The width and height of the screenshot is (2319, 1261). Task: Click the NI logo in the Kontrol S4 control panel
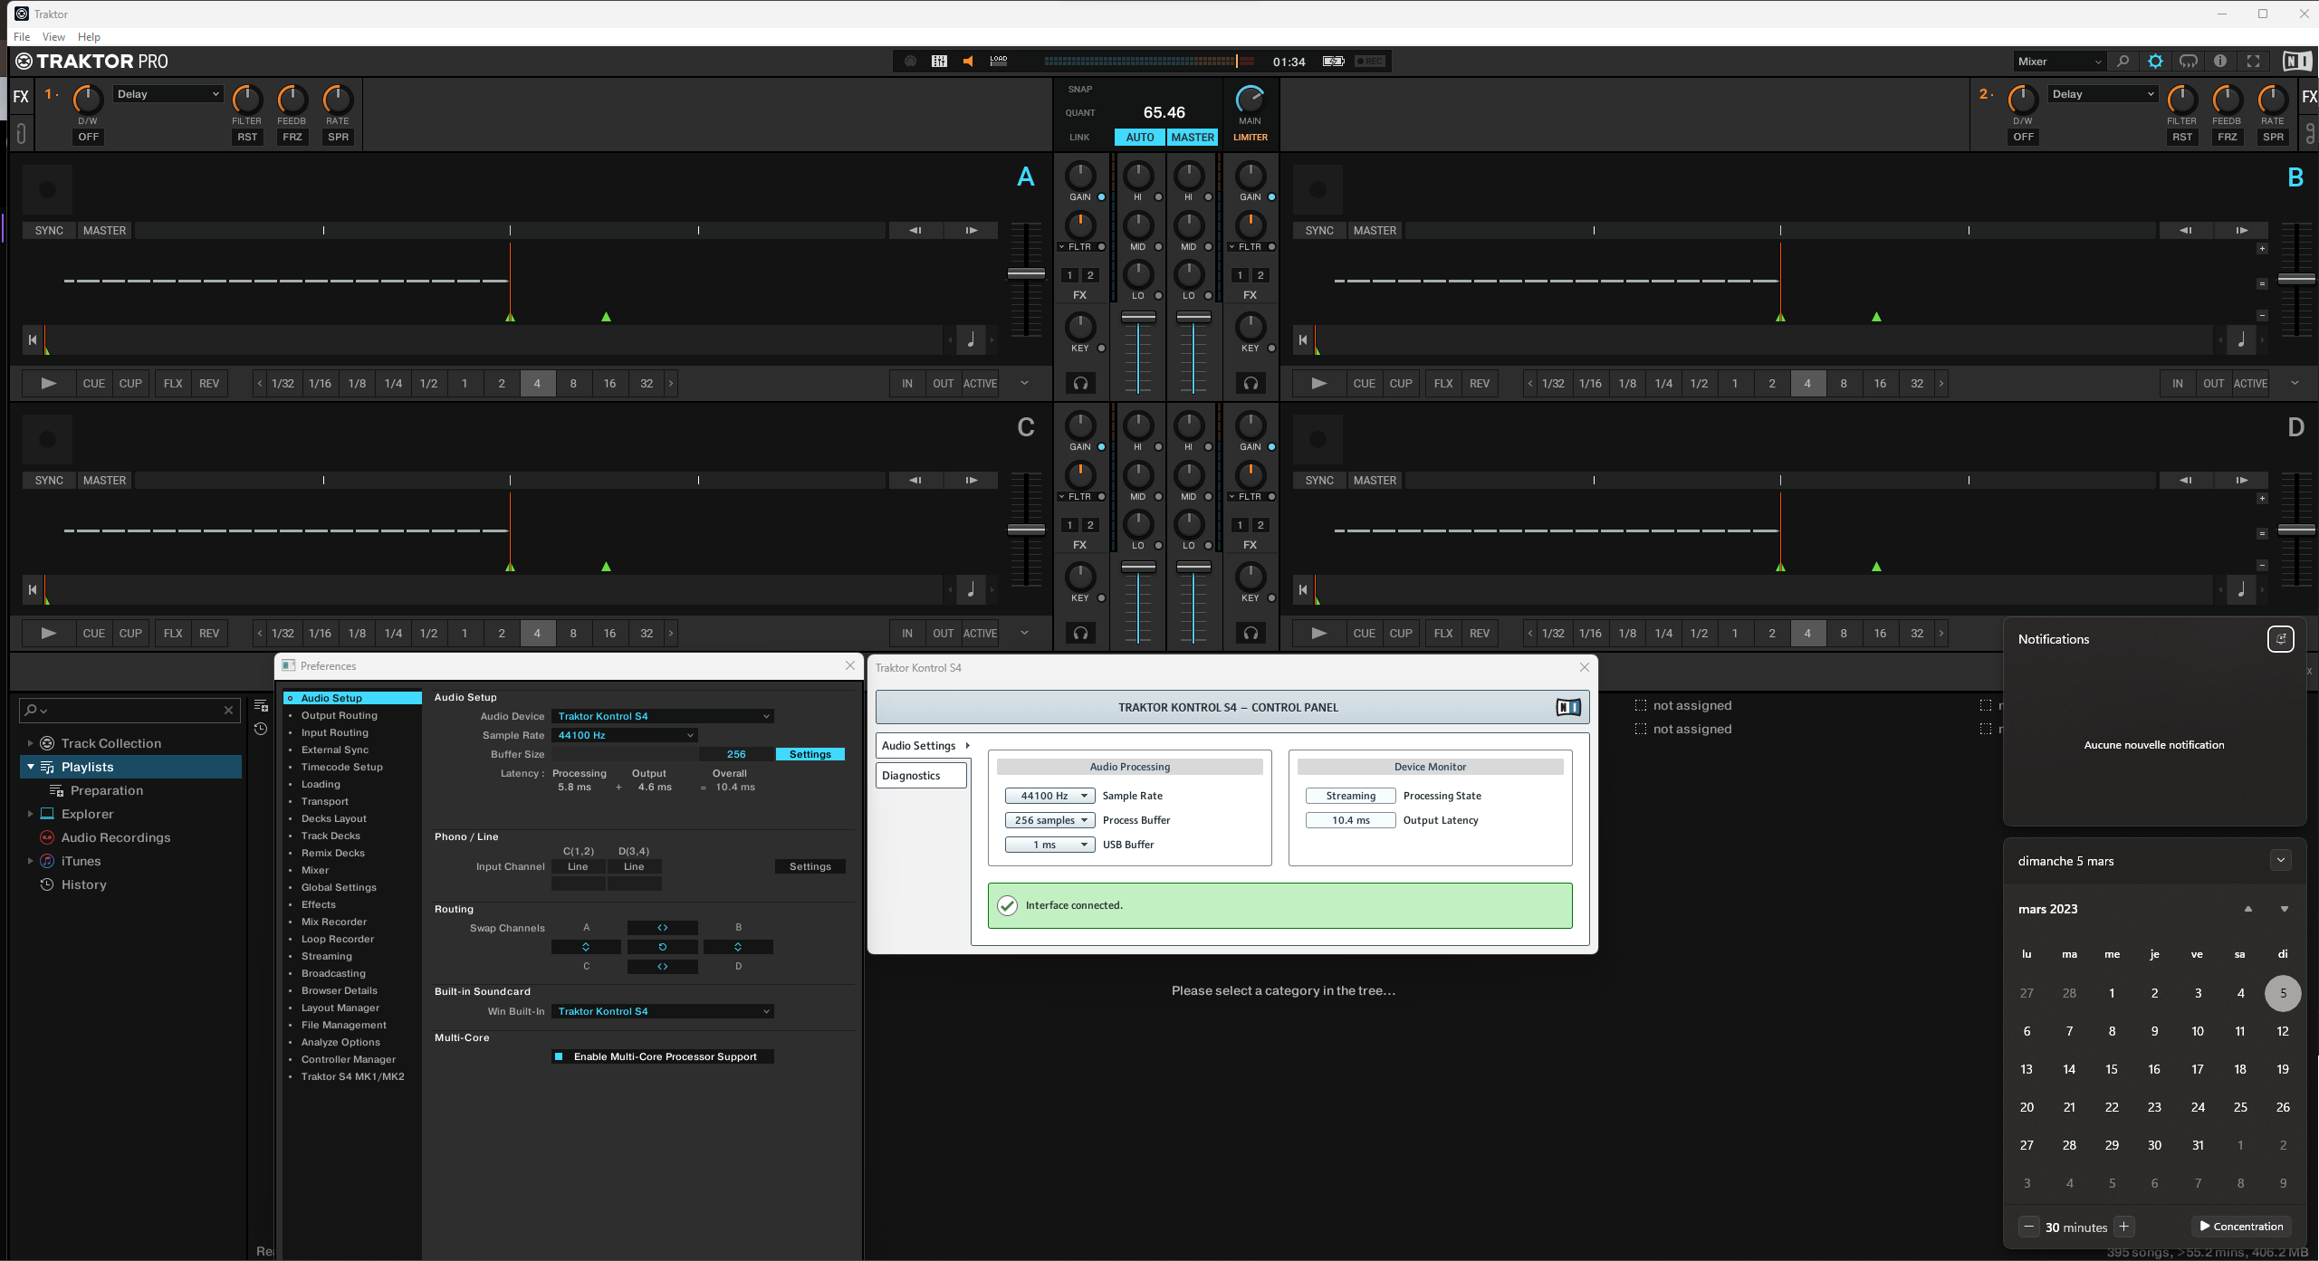pyautogui.click(x=1568, y=707)
